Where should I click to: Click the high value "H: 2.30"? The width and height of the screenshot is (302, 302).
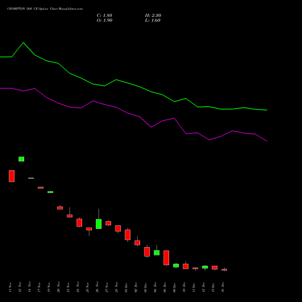pyautogui.click(x=153, y=16)
